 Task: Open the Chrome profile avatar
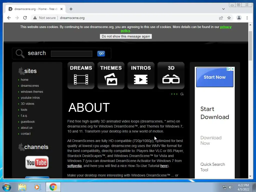click(x=239, y=18)
